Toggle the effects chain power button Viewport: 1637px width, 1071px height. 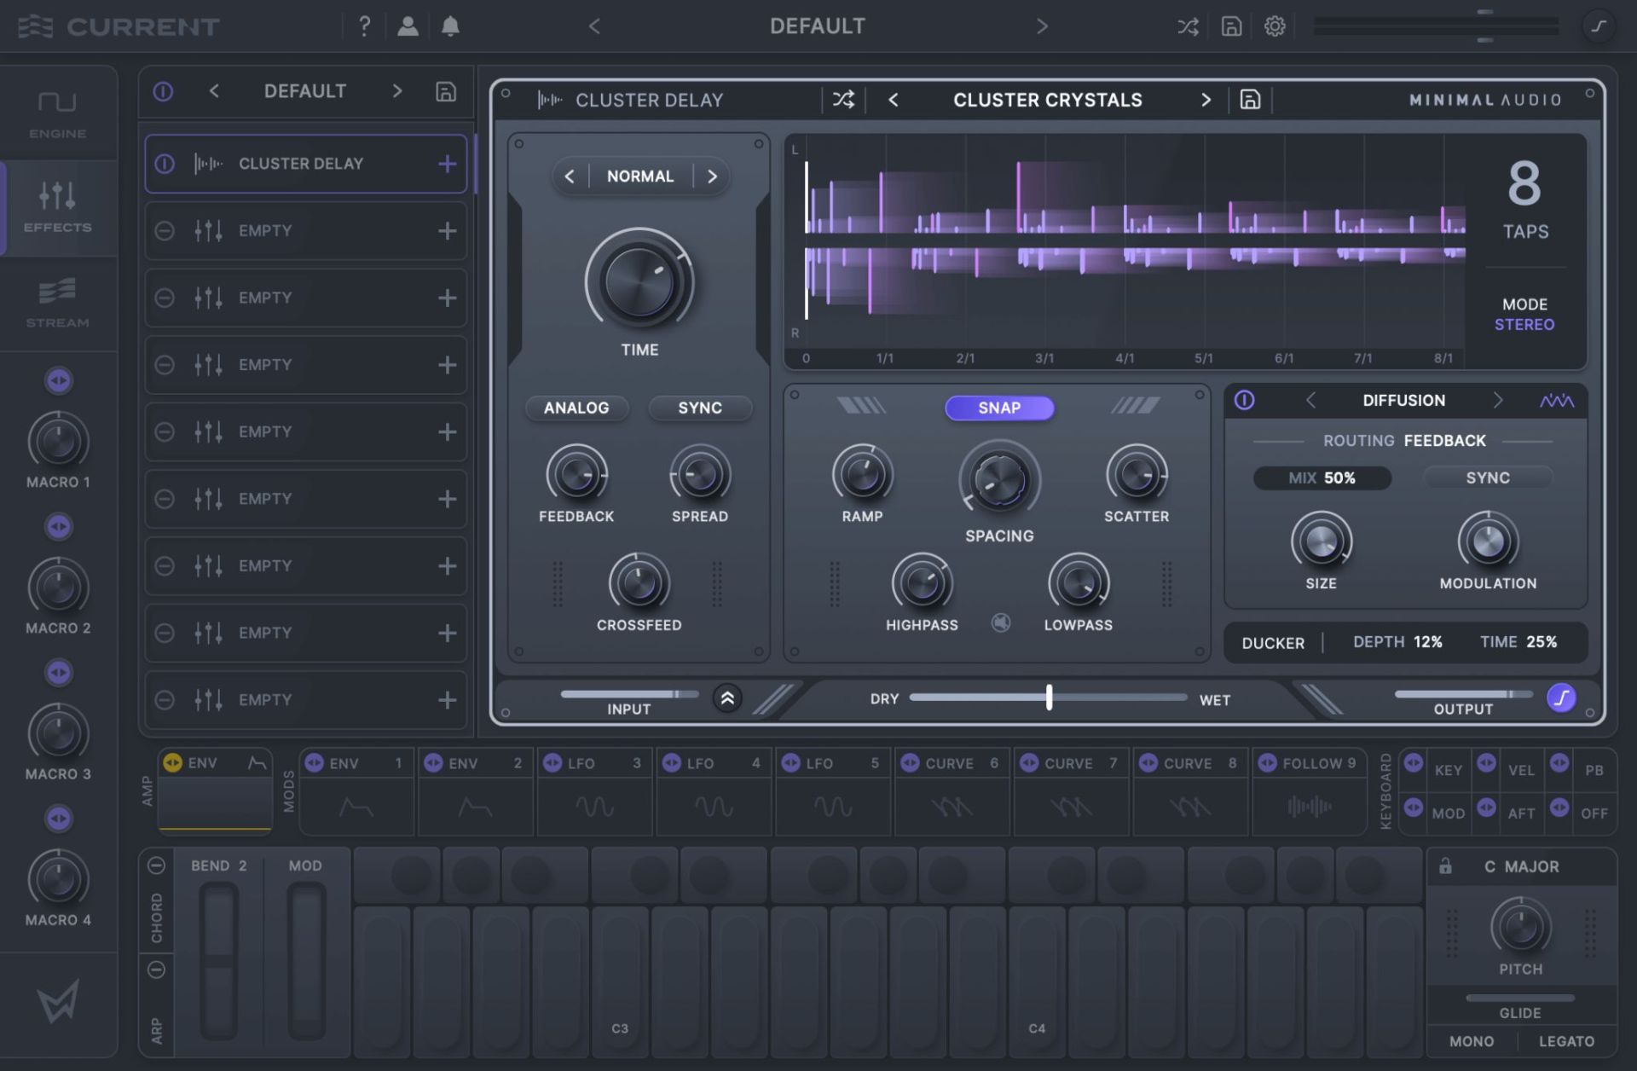pyautogui.click(x=163, y=91)
